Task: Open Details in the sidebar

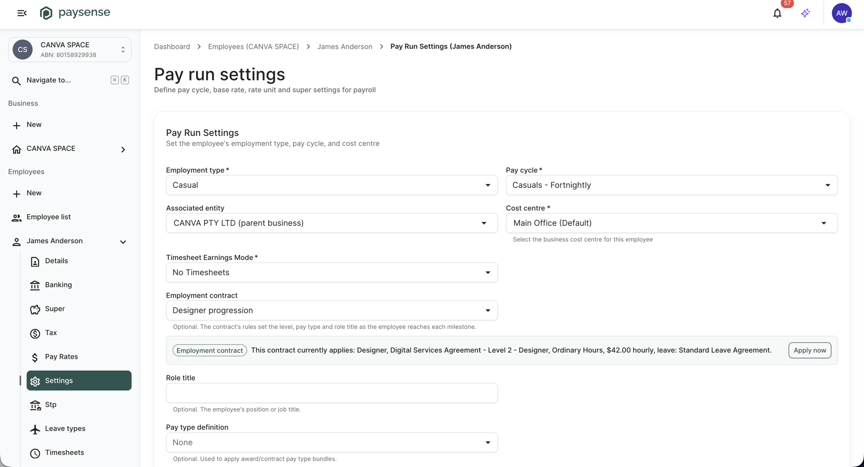Action: [x=79, y=261]
